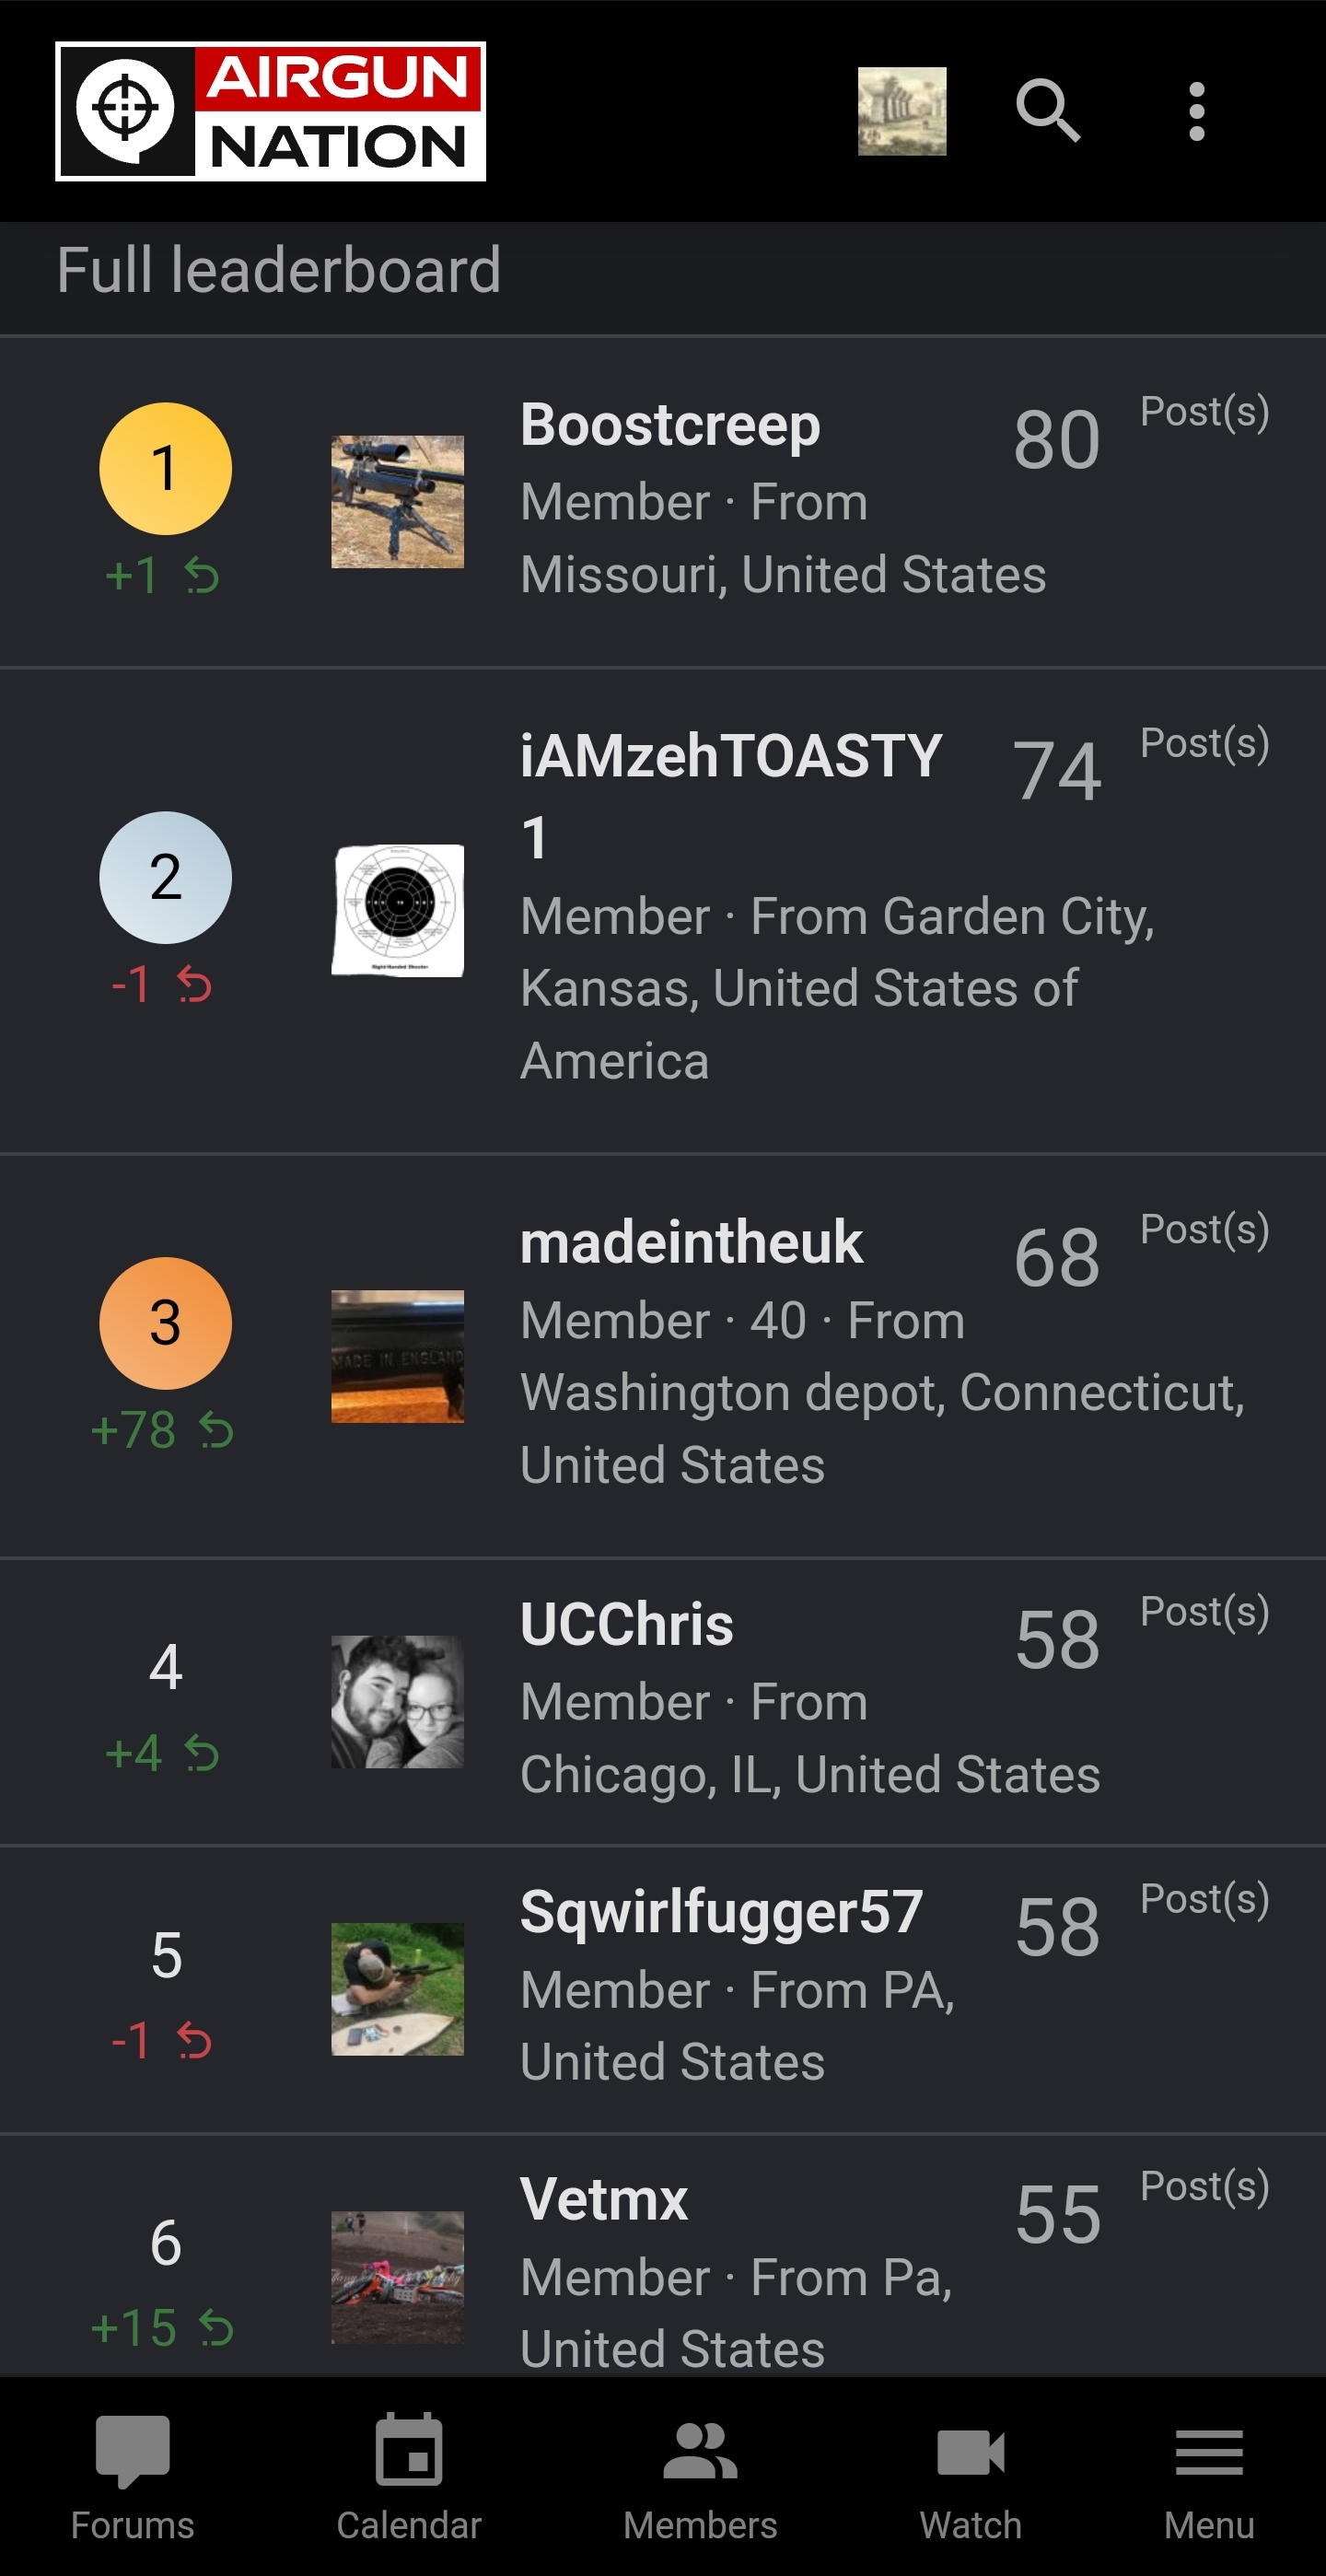Open iAMzehTOASTY1 username link
The width and height of the screenshot is (1326, 2576).
pyautogui.click(x=731, y=795)
